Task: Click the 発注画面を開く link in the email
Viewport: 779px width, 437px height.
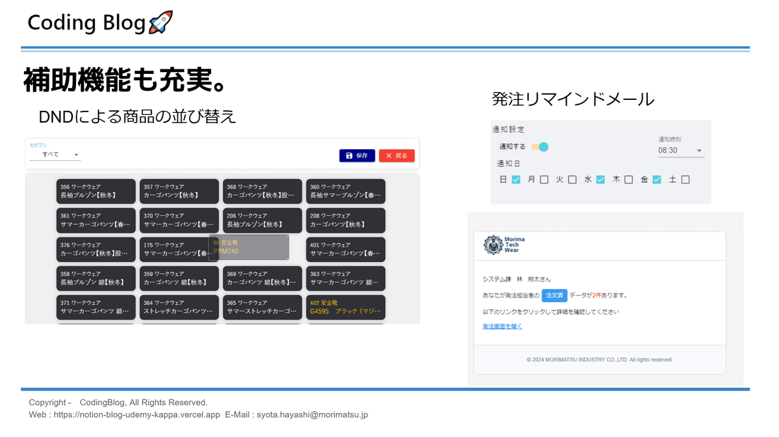Action: [501, 327]
